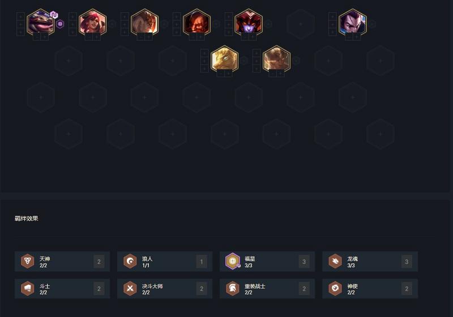Add a champion to the empty hex between the demon and swordsman
The image size is (453, 317).
301,24
